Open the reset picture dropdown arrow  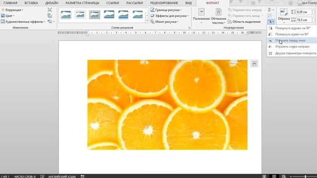coord(54,22)
